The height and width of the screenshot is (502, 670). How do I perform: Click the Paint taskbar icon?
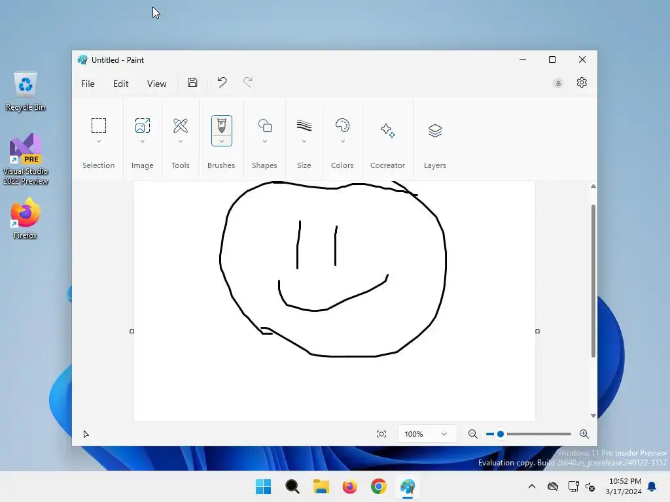click(x=408, y=486)
